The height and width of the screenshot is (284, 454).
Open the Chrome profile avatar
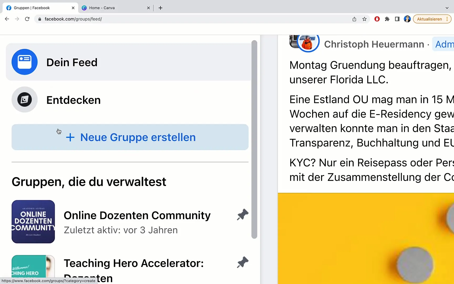pyautogui.click(x=407, y=19)
